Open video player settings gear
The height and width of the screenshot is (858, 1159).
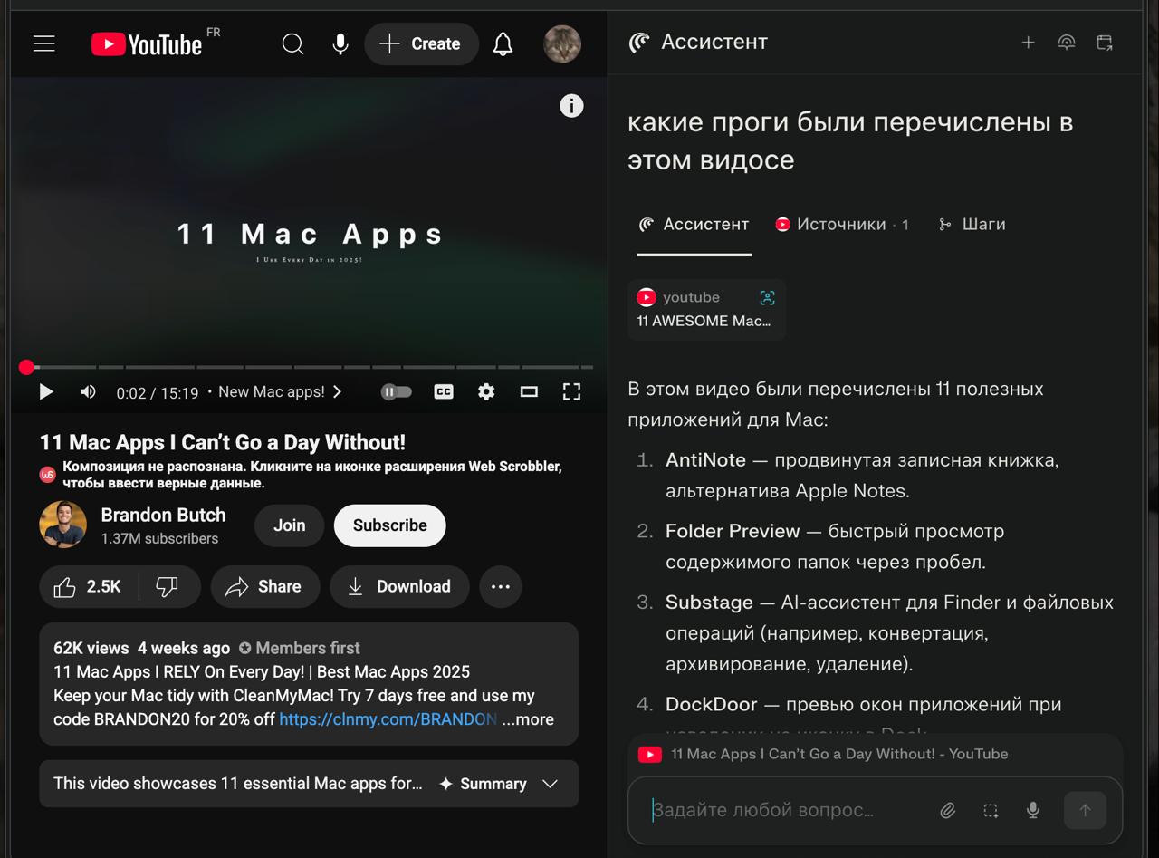(486, 391)
